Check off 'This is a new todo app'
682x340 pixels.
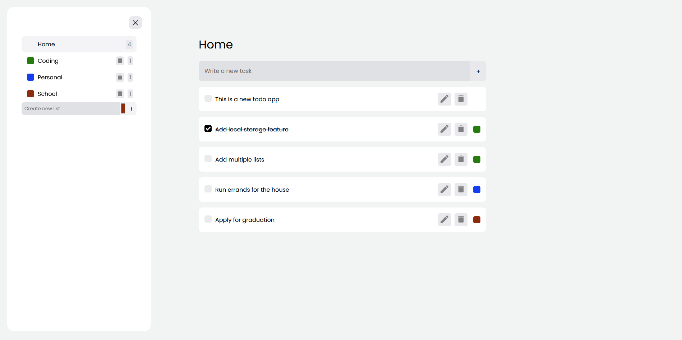point(208,98)
